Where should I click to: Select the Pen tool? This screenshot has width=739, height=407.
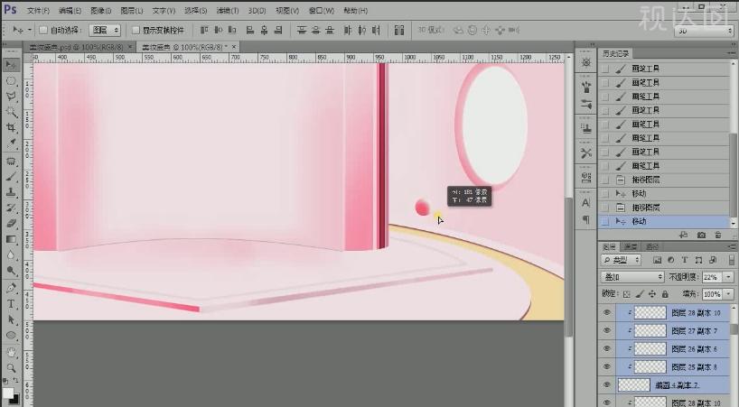(x=11, y=289)
